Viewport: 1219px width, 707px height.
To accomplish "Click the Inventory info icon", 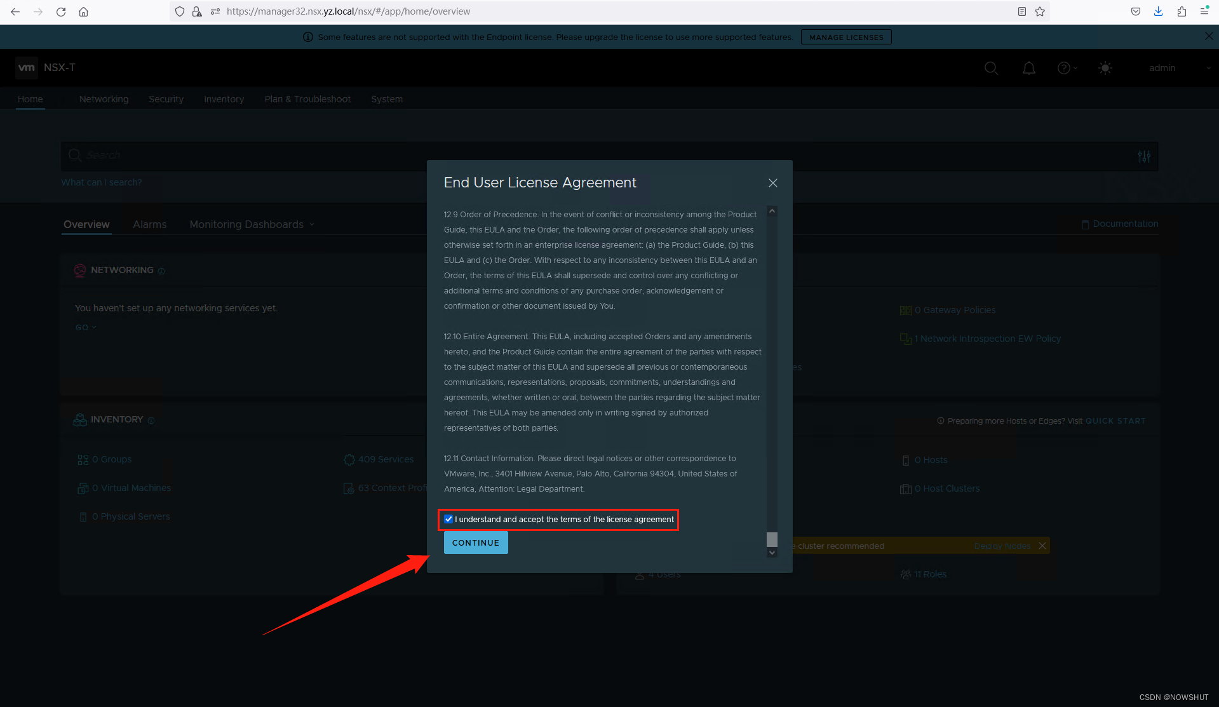I will (151, 421).
